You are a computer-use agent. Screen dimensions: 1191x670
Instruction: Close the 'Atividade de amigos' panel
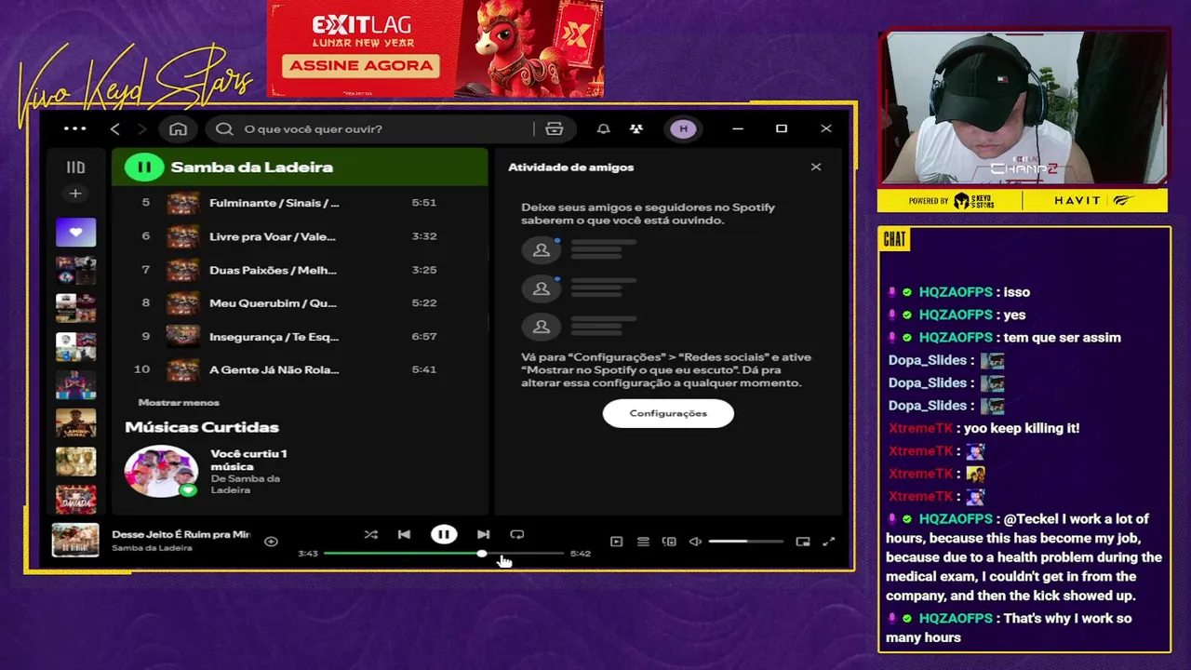[816, 167]
